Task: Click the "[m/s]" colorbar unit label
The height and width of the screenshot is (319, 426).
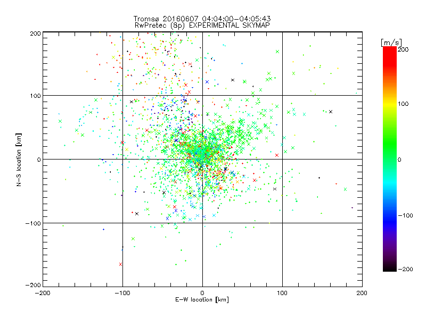Action: click(x=391, y=43)
